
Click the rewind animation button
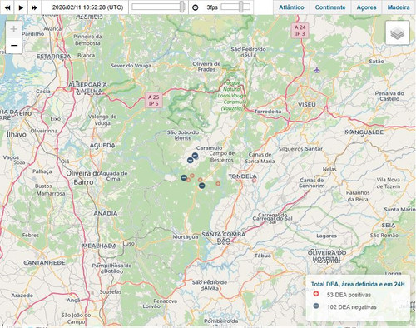[x=7, y=7]
